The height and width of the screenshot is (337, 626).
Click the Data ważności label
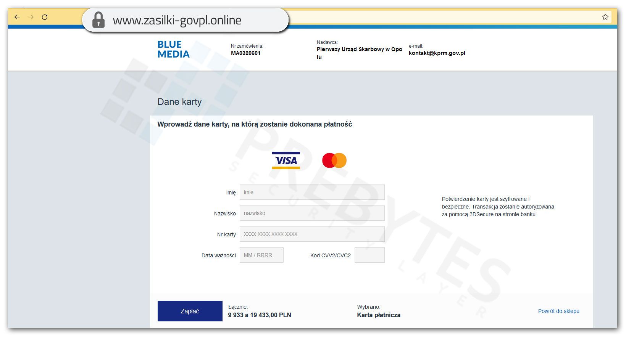(219, 255)
